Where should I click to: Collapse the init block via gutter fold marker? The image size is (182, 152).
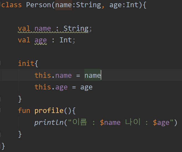coord(0,63)
